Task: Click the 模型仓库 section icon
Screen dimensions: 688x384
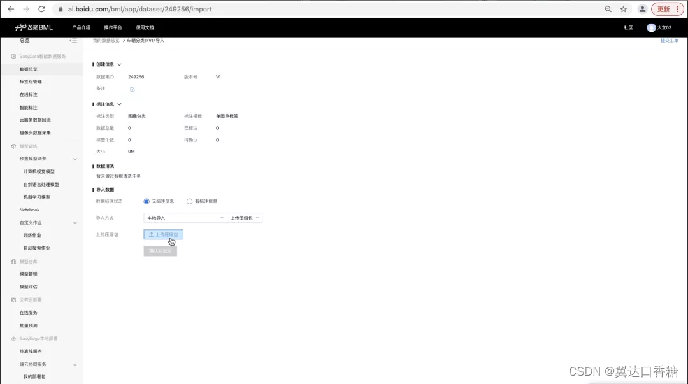Action: [13, 262]
